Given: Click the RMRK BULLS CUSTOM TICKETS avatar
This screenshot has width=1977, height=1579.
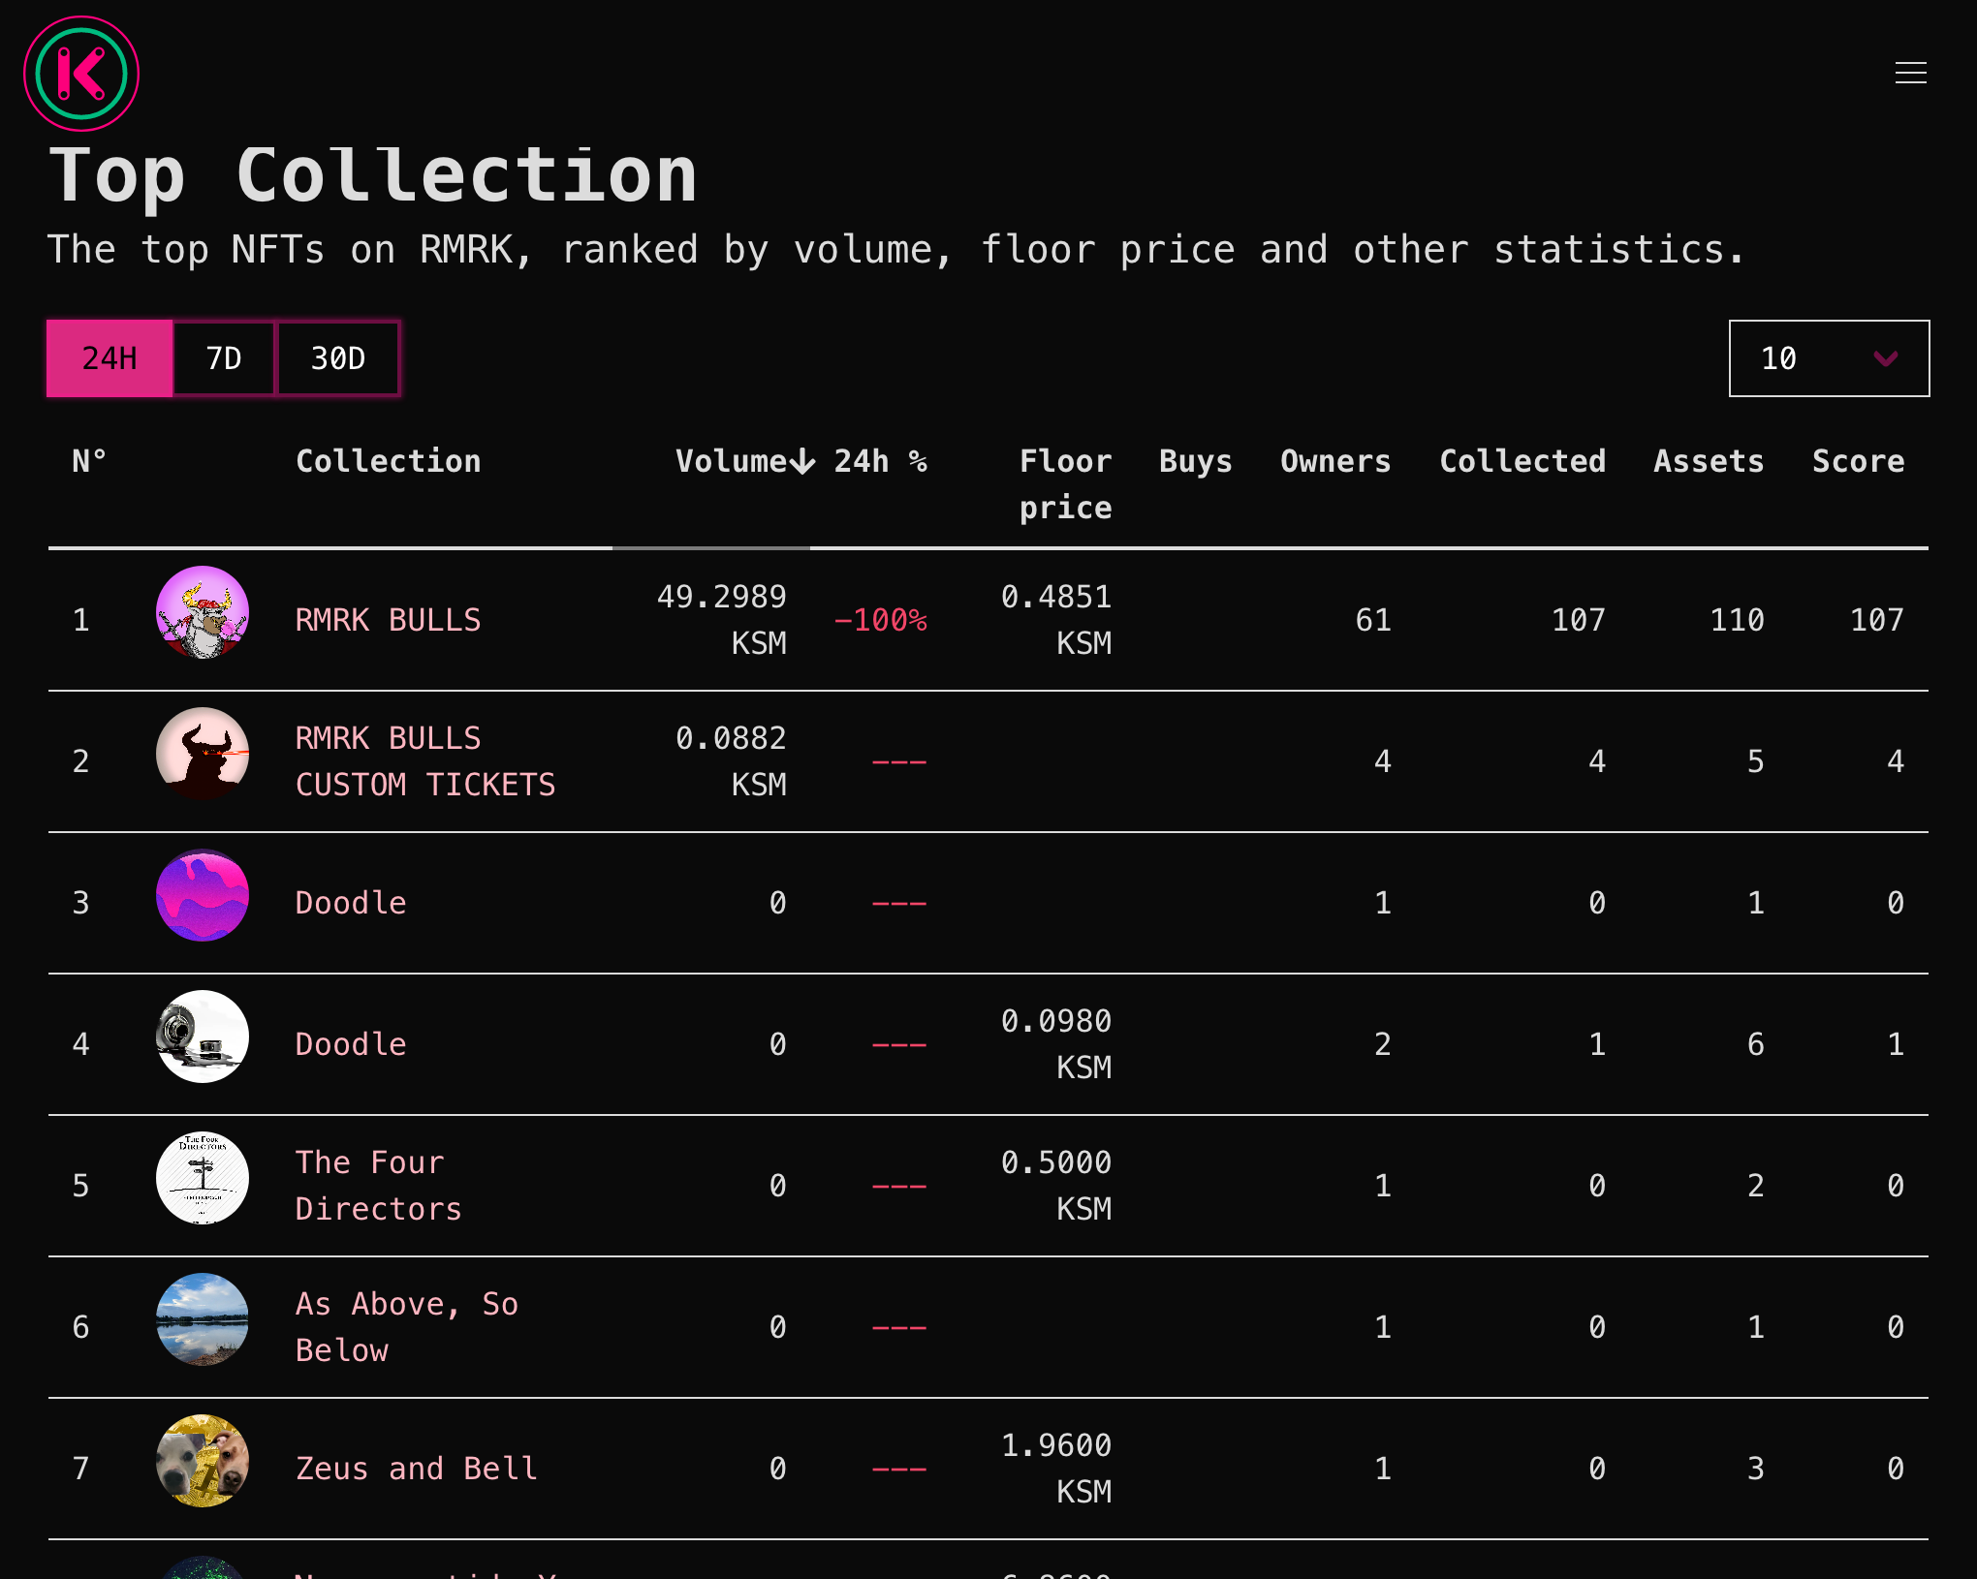Looking at the screenshot, I should (203, 754).
